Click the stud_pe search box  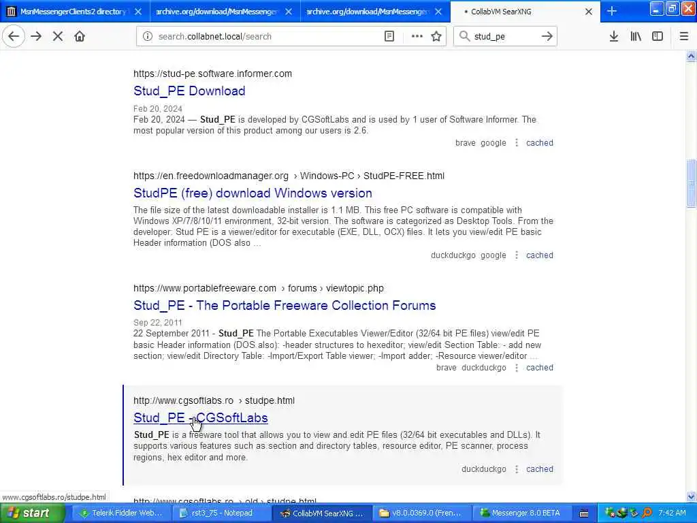(x=504, y=37)
